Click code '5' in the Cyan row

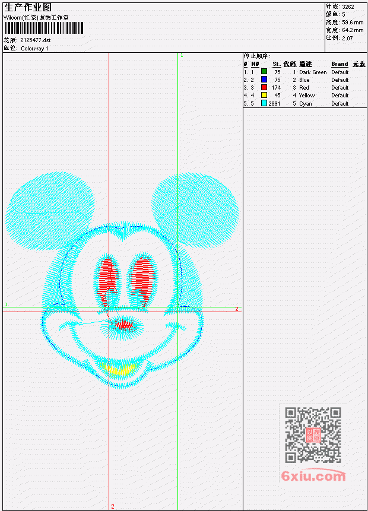294,104
